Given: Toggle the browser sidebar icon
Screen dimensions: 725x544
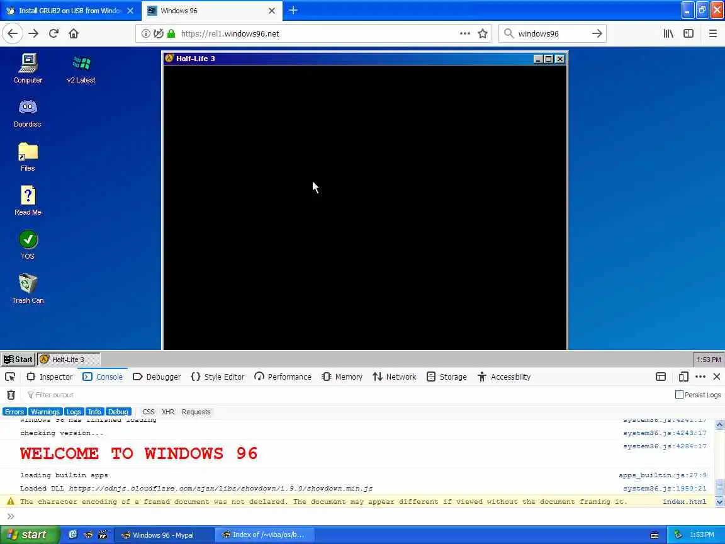Looking at the screenshot, I should 688,33.
